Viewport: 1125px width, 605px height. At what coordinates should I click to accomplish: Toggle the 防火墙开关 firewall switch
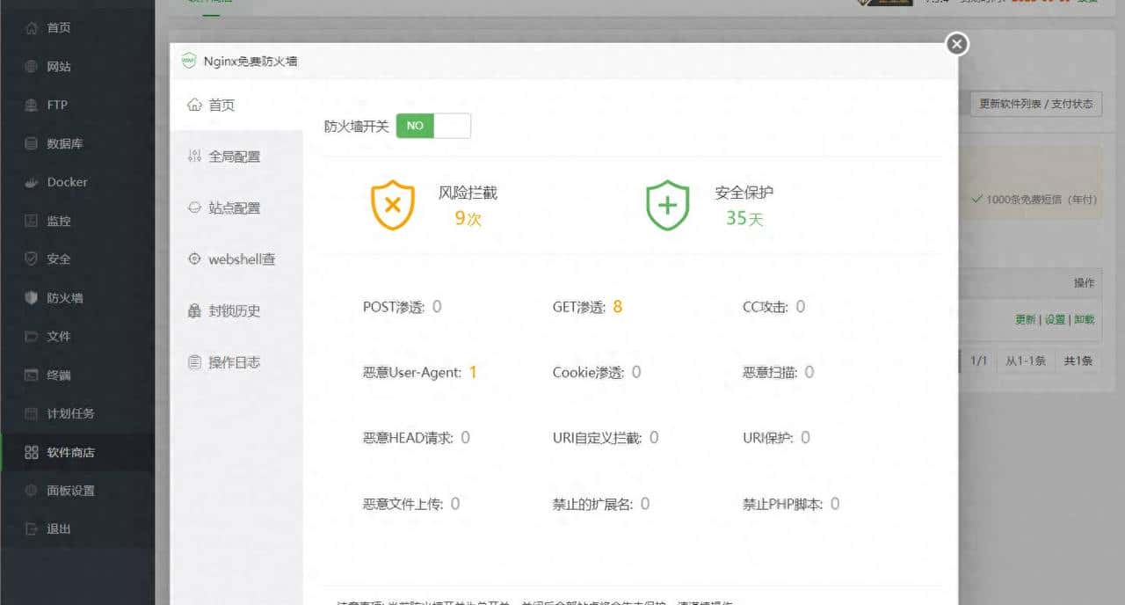click(x=433, y=126)
